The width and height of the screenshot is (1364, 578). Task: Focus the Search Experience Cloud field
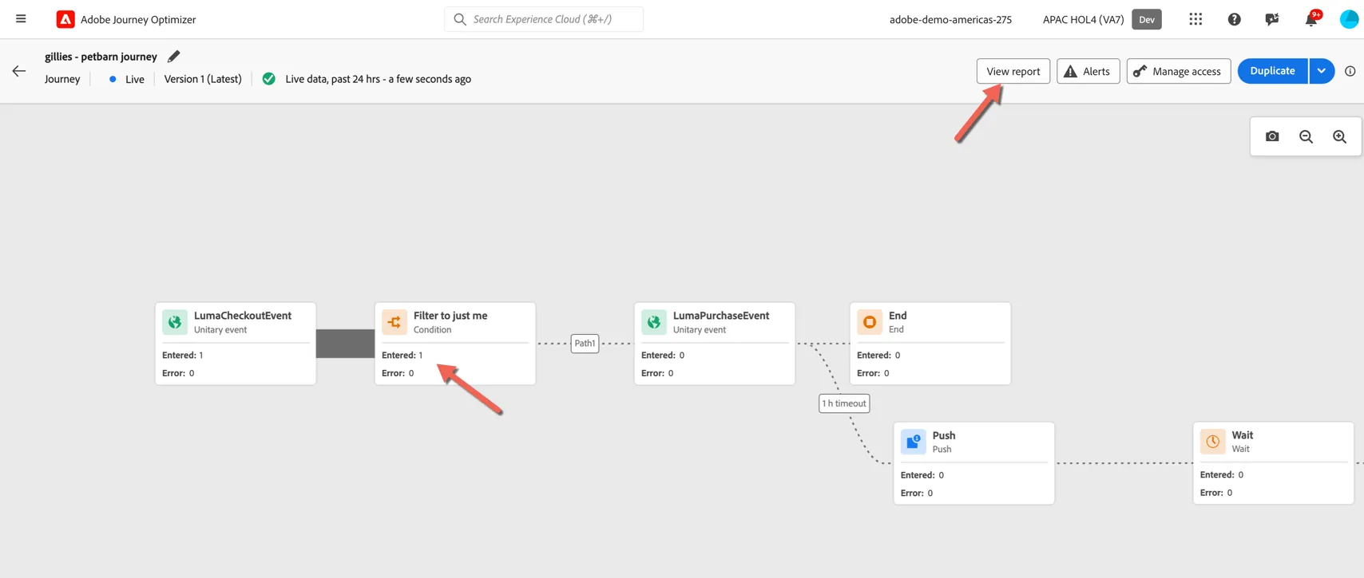(x=544, y=19)
